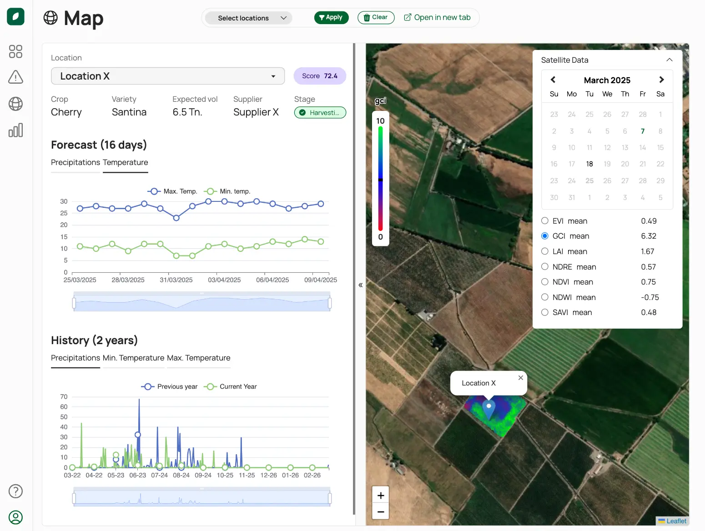Switch to Precipitations forecast tab
Image resolution: width=705 pixels, height=531 pixels.
(76, 163)
